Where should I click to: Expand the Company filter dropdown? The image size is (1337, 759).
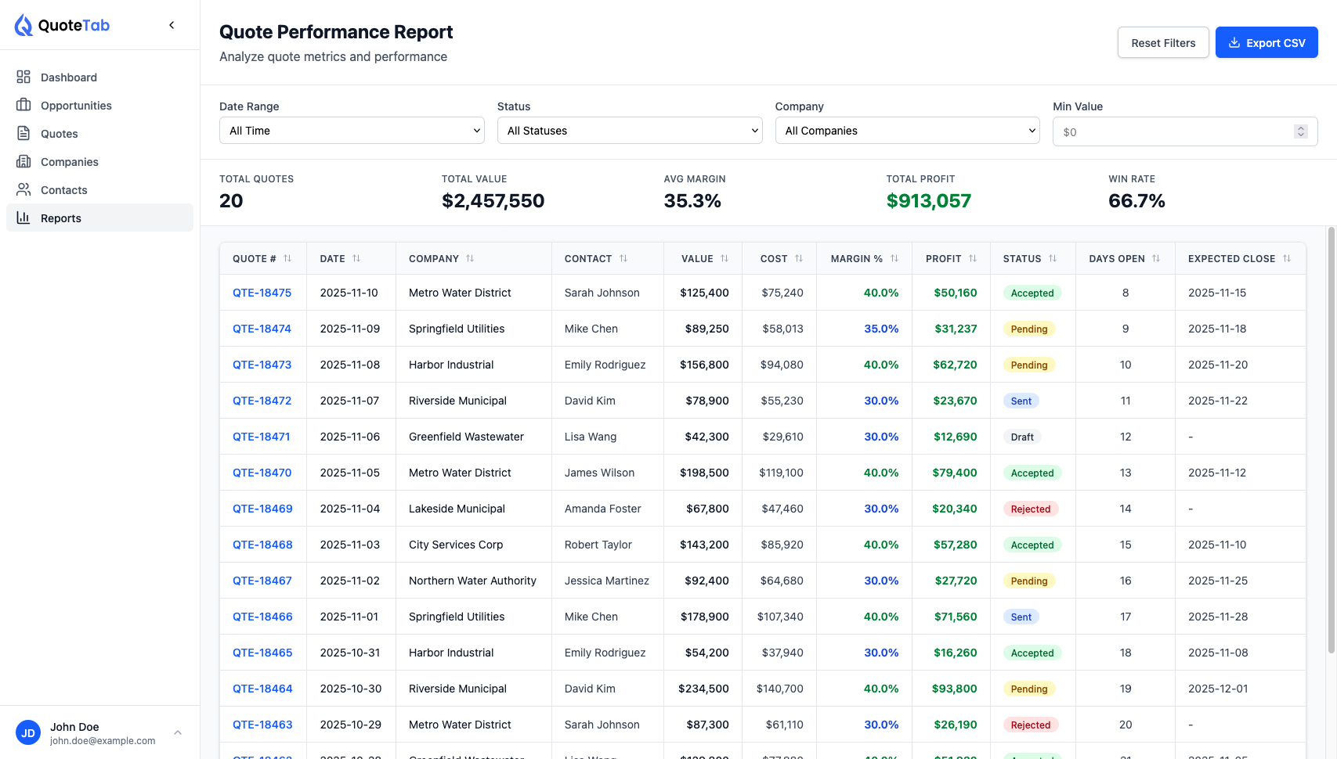[x=907, y=131]
